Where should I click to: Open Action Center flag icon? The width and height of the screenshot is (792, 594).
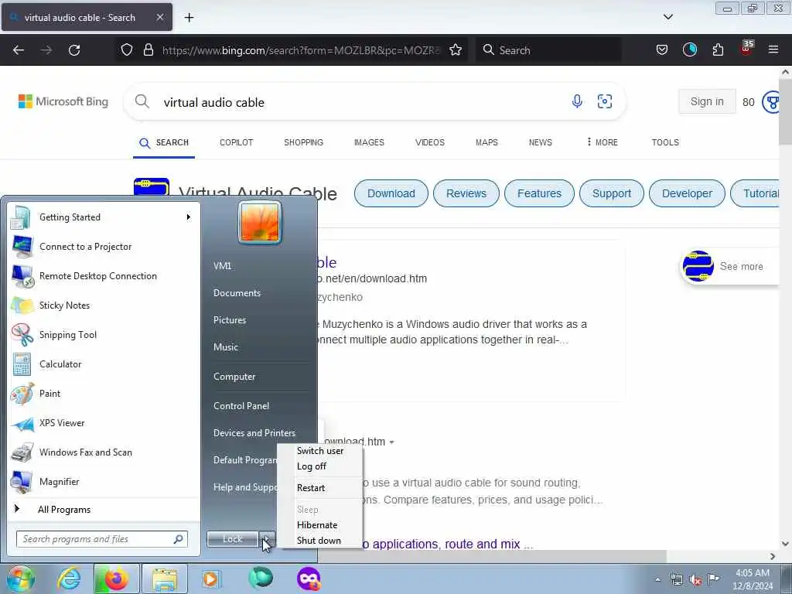click(x=713, y=579)
